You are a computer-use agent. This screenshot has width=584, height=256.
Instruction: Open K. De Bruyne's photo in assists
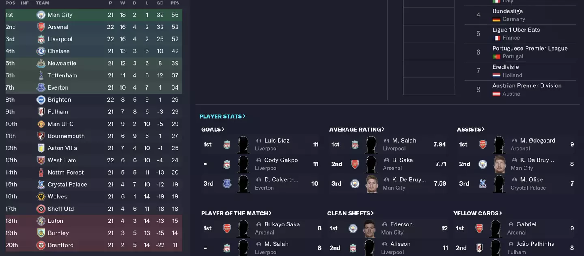tap(500, 164)
